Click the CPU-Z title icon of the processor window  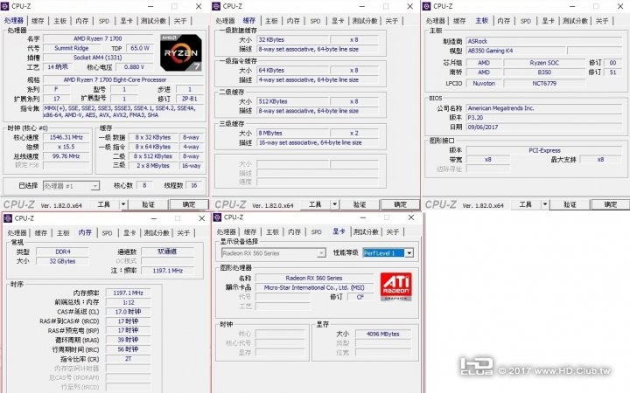pos(5,6)
